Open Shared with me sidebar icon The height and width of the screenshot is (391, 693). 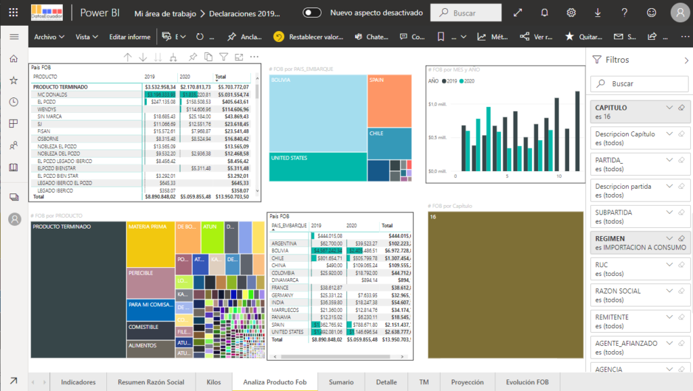click(14, 145)
